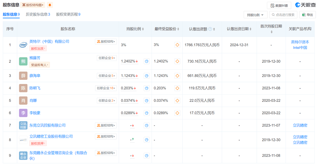Click the Intel company logo
The height and width of the screenshot is (168, 320).
click(x=23, y=45)
